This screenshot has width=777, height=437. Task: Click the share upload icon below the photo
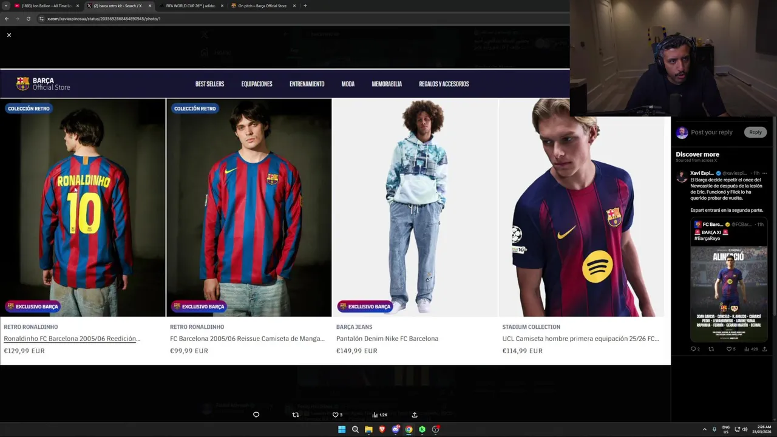pyautogui.click(x=415, y=415)
